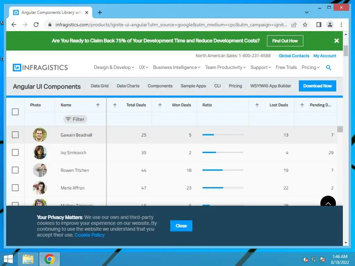The width and height of the screenshot is (355, 266).
Task: Sort by the Total Deals arrow
Action: point(115,105)
